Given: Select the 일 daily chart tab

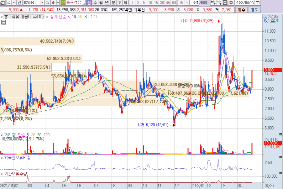Looking at the screenshot, I should tap(89, 3).
